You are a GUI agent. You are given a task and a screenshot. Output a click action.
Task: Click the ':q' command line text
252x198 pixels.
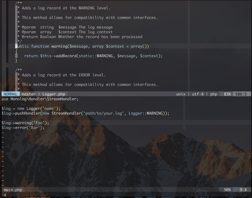pyautogui.click(x=4, y=195)
